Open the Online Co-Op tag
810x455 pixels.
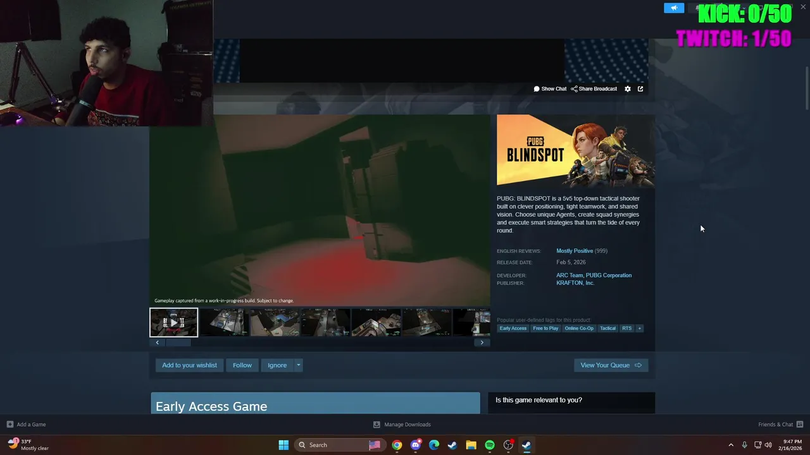click(x=579, y=329)
